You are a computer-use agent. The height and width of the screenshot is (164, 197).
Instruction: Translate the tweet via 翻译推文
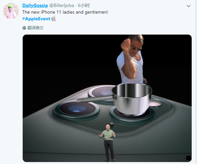pos(35,28)
